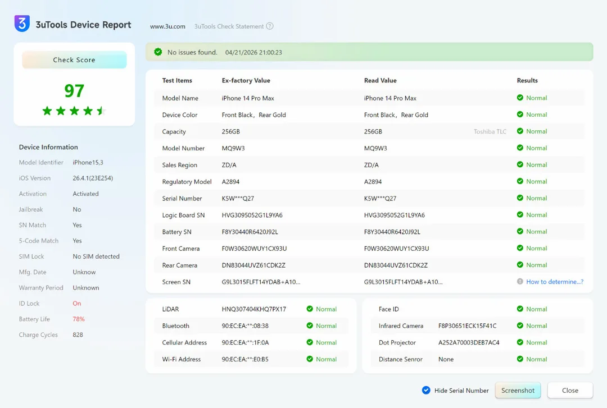Click the gray info icon in Screen SN row

tap(520, 282)
